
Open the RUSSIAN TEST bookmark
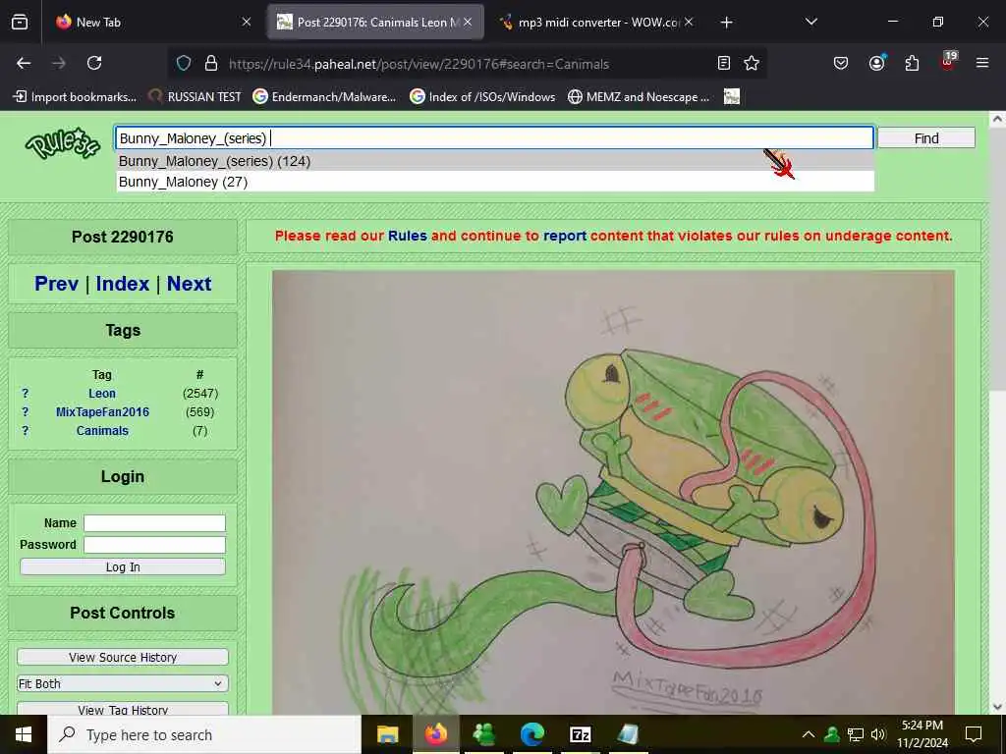(x=195, y=97)
